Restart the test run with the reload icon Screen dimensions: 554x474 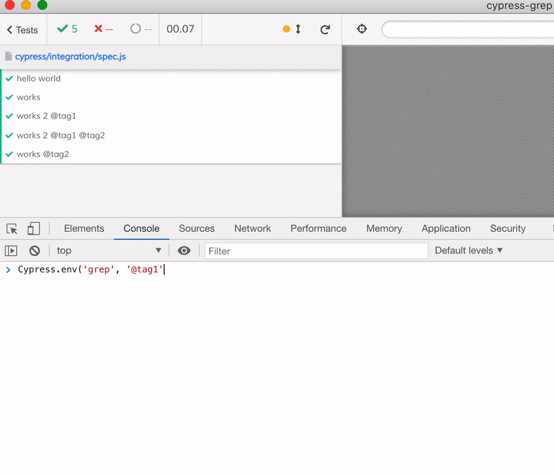point(325,29)
